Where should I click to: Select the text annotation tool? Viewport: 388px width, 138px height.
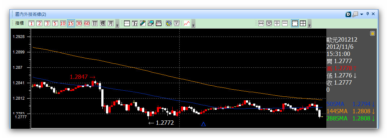tap(135, 23)
